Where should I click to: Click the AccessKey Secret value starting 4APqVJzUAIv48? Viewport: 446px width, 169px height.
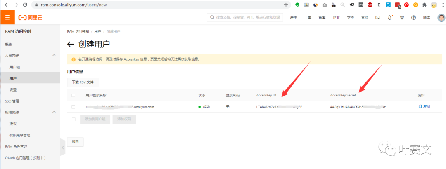(x=358, y=107)
